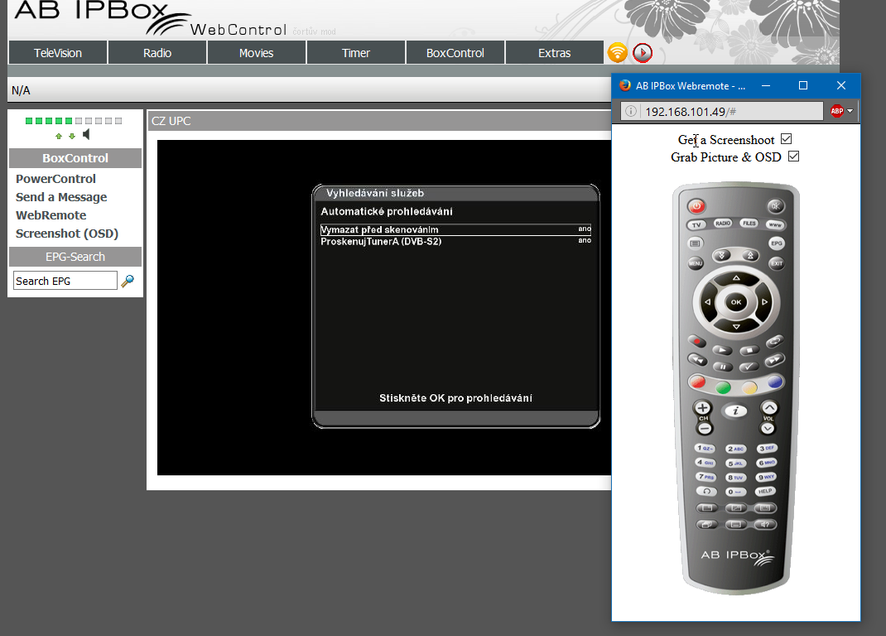Select the TV button on the remote
The width and height of the screenshot is (886, 636).
pyautogui.click(x=696, y=225)
